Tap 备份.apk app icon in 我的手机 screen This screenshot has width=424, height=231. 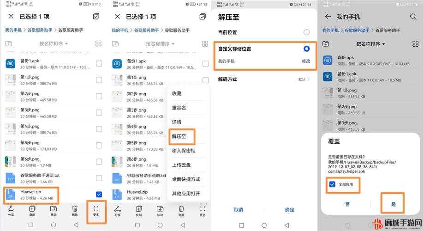pyautogui.click(x=328, y=60)
